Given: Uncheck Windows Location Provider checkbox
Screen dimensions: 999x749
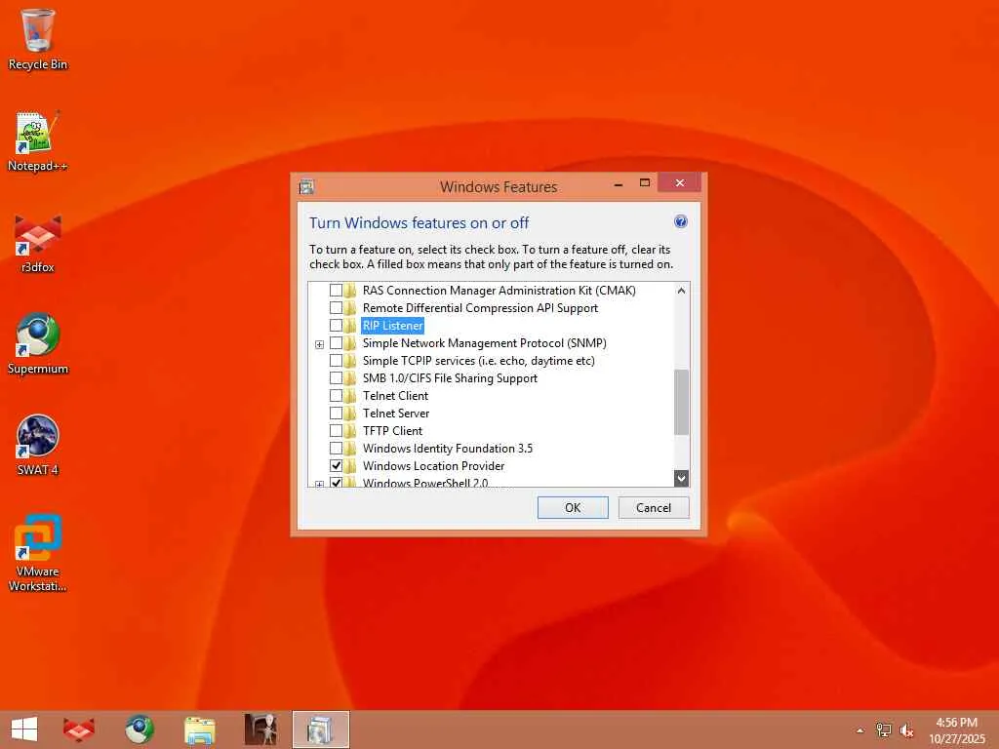Looking at the screenshot, I should [336, 465].
